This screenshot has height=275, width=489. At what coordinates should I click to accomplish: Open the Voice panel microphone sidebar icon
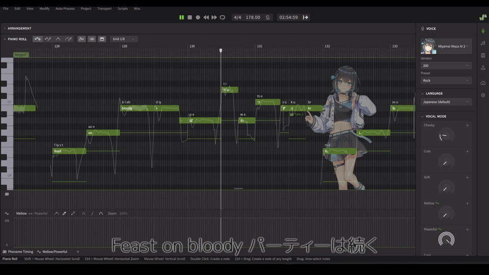(483, 31)
